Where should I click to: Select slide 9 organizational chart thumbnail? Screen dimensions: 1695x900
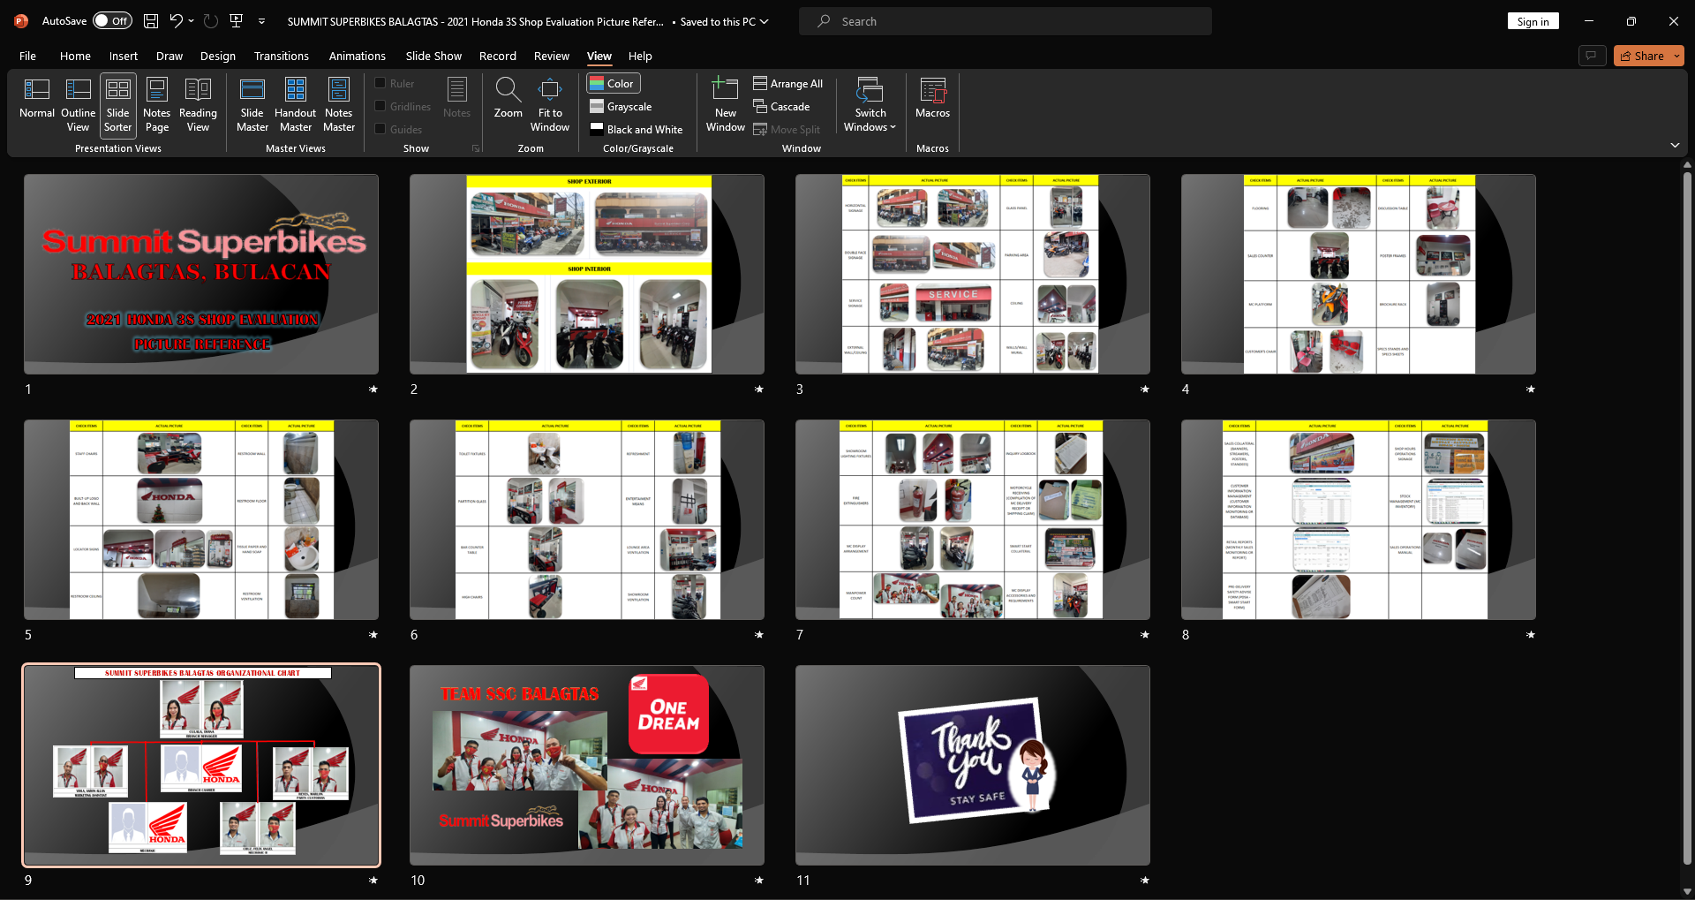(x=201, y=765)
